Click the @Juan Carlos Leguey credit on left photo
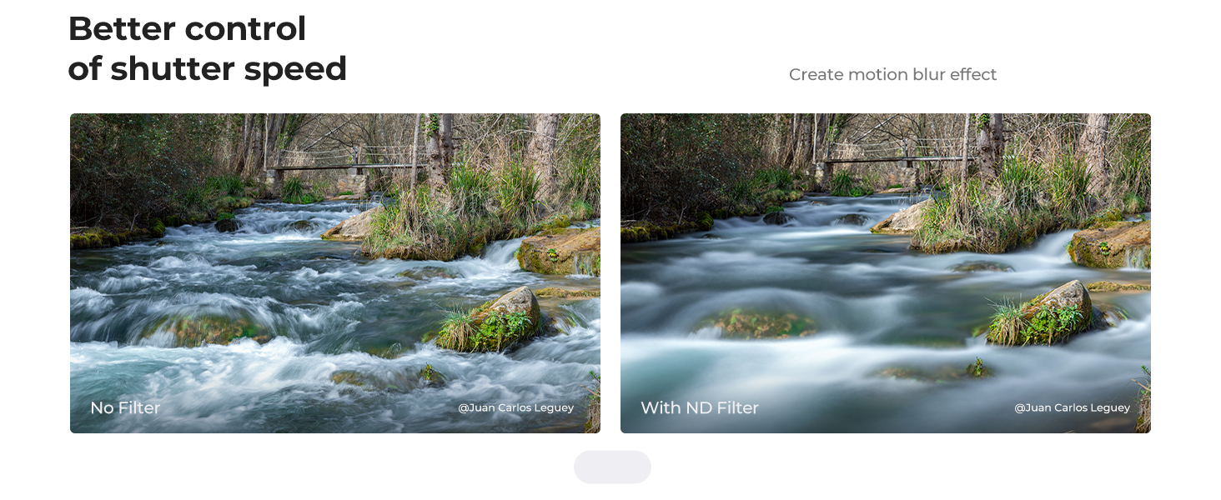This screenshot has width=1221, height=500. pyautogui.click(x=515, y=408)
